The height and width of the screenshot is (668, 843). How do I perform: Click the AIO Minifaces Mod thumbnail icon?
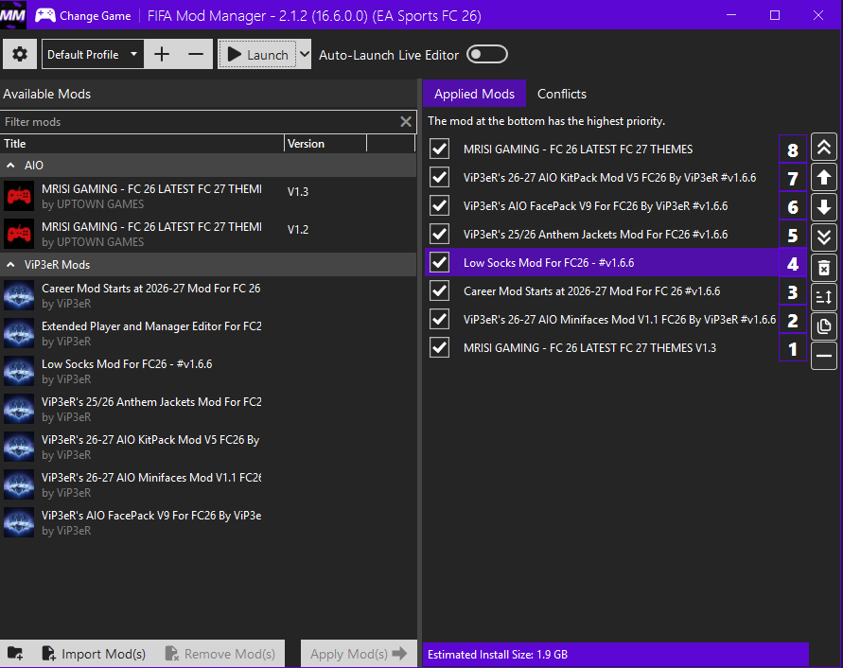[x=19, y=484]
